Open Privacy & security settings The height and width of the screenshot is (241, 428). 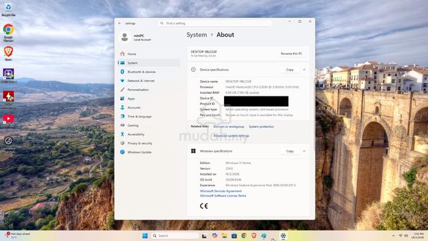coord(150,143)
